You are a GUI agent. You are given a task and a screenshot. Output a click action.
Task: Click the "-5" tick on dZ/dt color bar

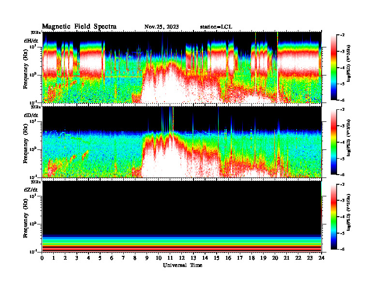342,233
